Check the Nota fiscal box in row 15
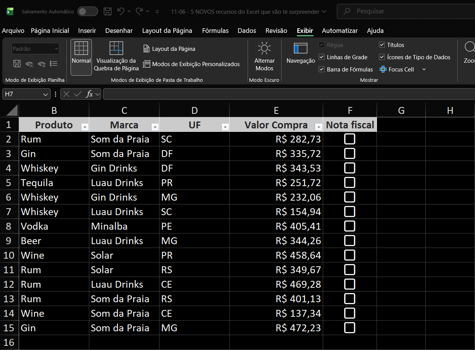 click(x=349, y=328)
